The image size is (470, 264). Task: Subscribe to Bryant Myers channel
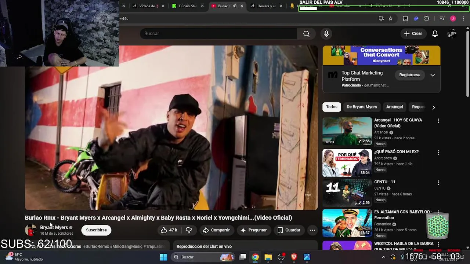click(96, 230)
